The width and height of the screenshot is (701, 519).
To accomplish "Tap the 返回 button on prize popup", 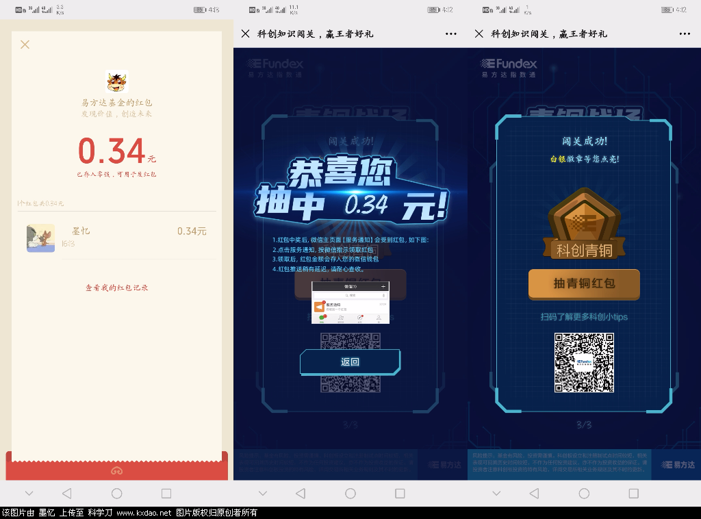I will pyautogui.click(x=350, y=362).
